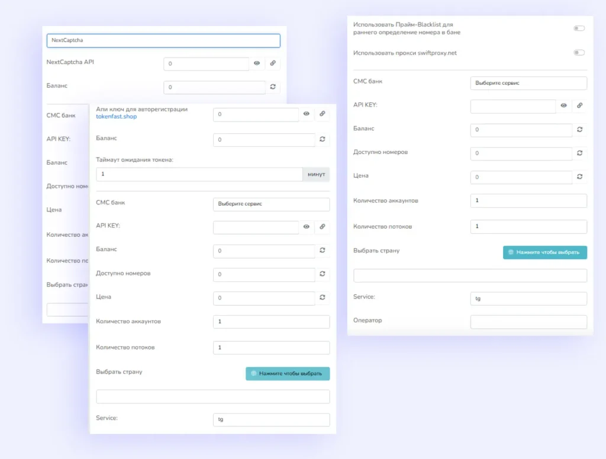The image size is (606, 459).
Task: Refresh Баланс in the right panel
Action: [x=579, y=130]
